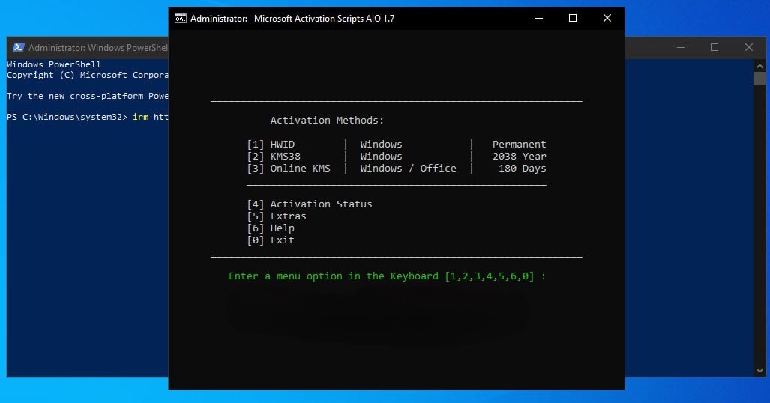Click PowerShell scrollbar down arrow
The width and height of the screenshot is (770, 403).
point(760,371)
